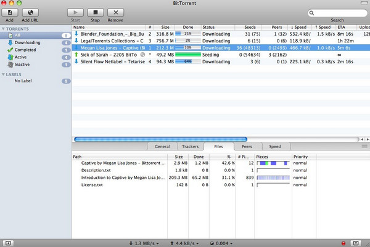Click the Add torrent toolbar icon

click(10, 12)
